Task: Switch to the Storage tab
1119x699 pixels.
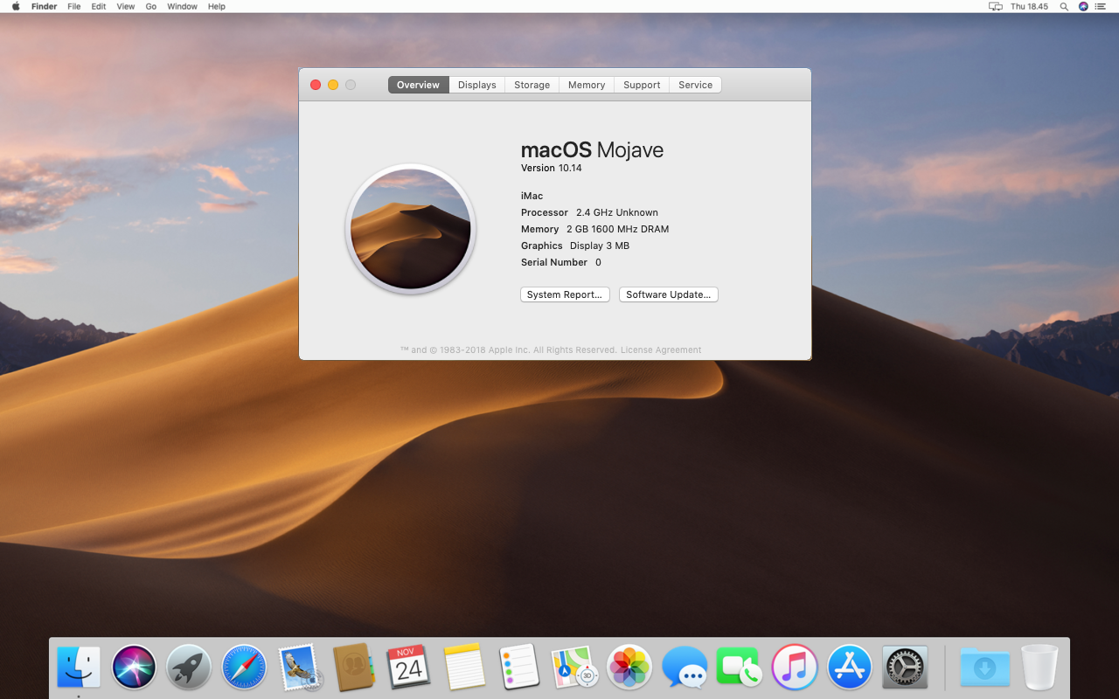Action: click(x=531, y=84)
